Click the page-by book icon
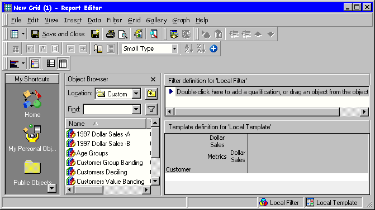Screen dimensions: 375x210 [98, 49]
